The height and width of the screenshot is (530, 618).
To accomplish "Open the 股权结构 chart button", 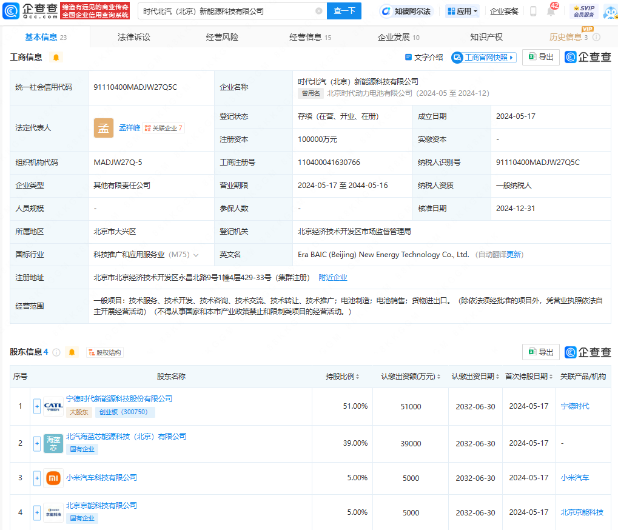I will [x=104, y=352].
